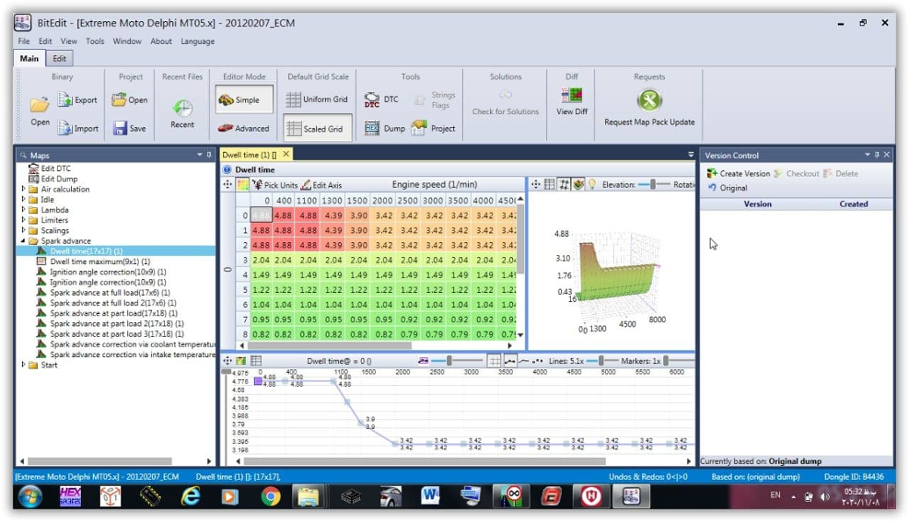The image size is (909, 523).
Task: Click the Dwell time info icon
Action: pos(227,170)
